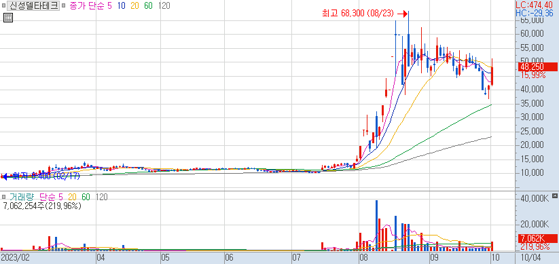Close the volume panel with X icon
The image size is (559, 264).
[554, 196]
